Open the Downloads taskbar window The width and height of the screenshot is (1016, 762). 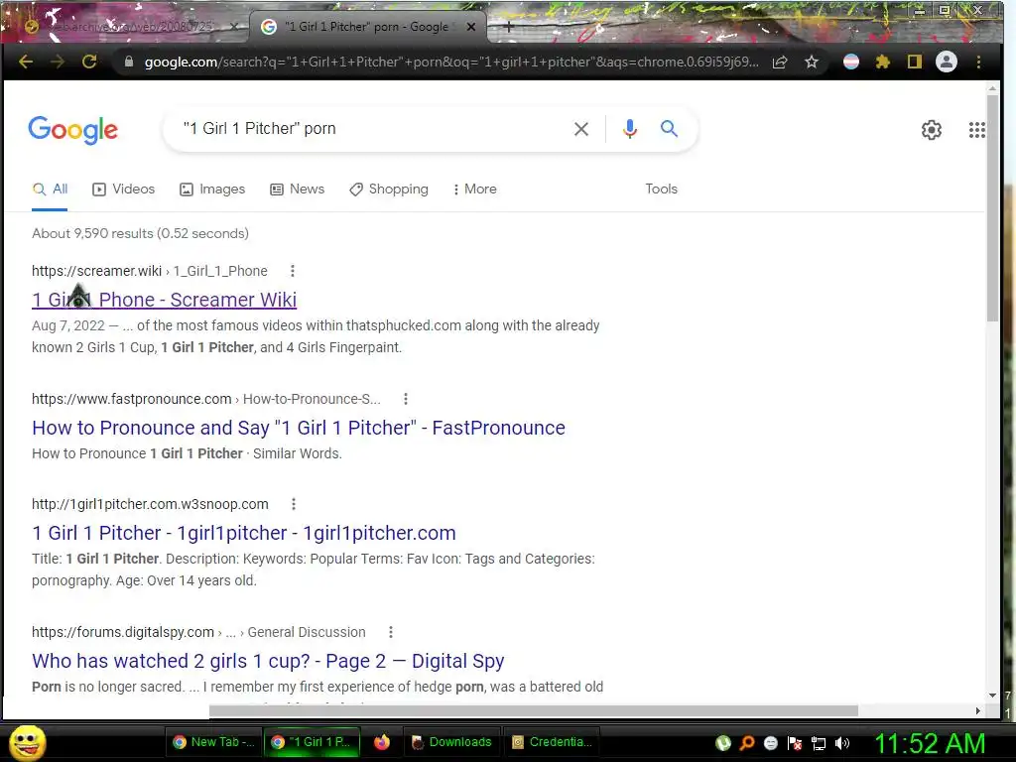tap(452, 742)
